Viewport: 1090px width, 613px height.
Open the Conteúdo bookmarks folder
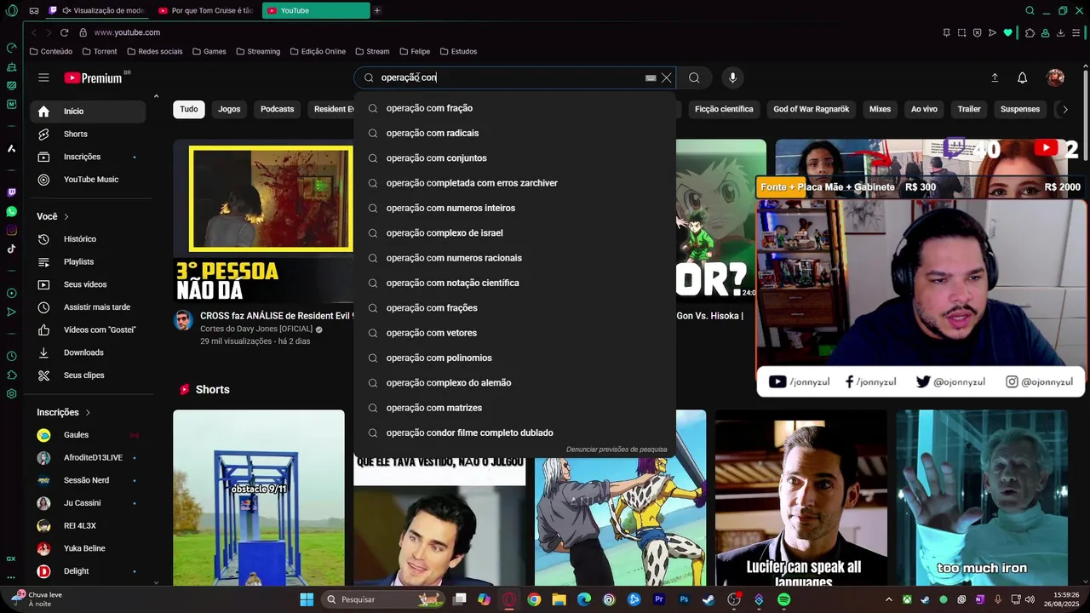[51, 51]
